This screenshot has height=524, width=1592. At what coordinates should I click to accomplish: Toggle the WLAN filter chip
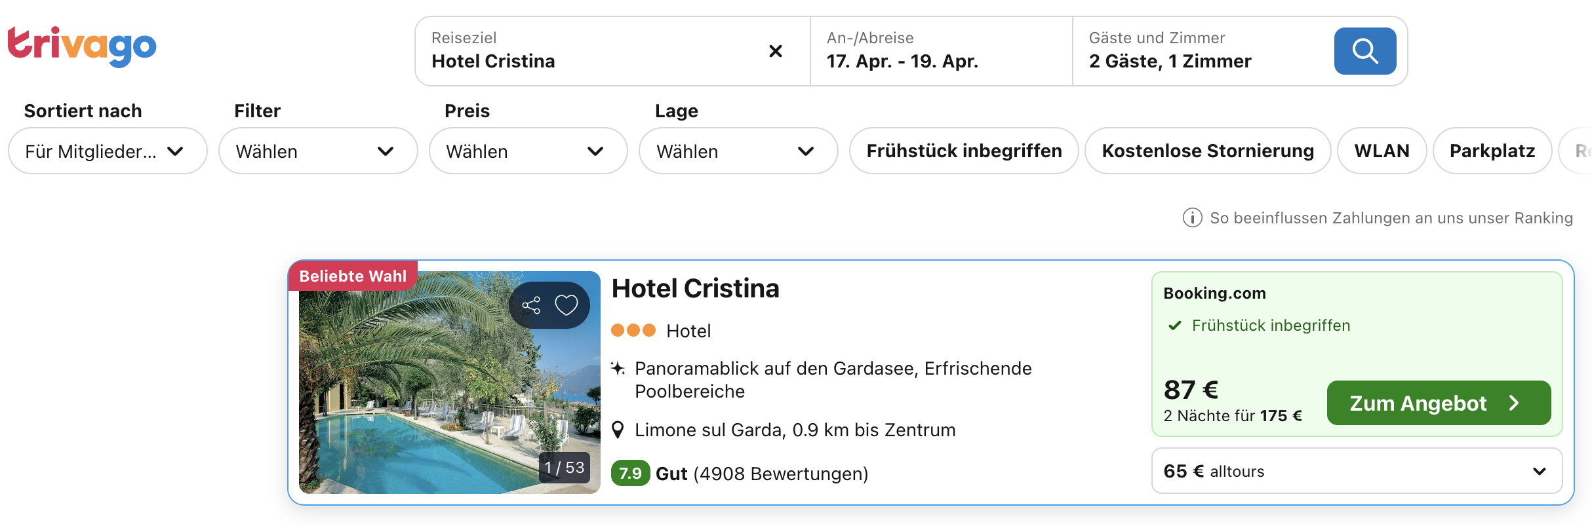point(1382,151)
